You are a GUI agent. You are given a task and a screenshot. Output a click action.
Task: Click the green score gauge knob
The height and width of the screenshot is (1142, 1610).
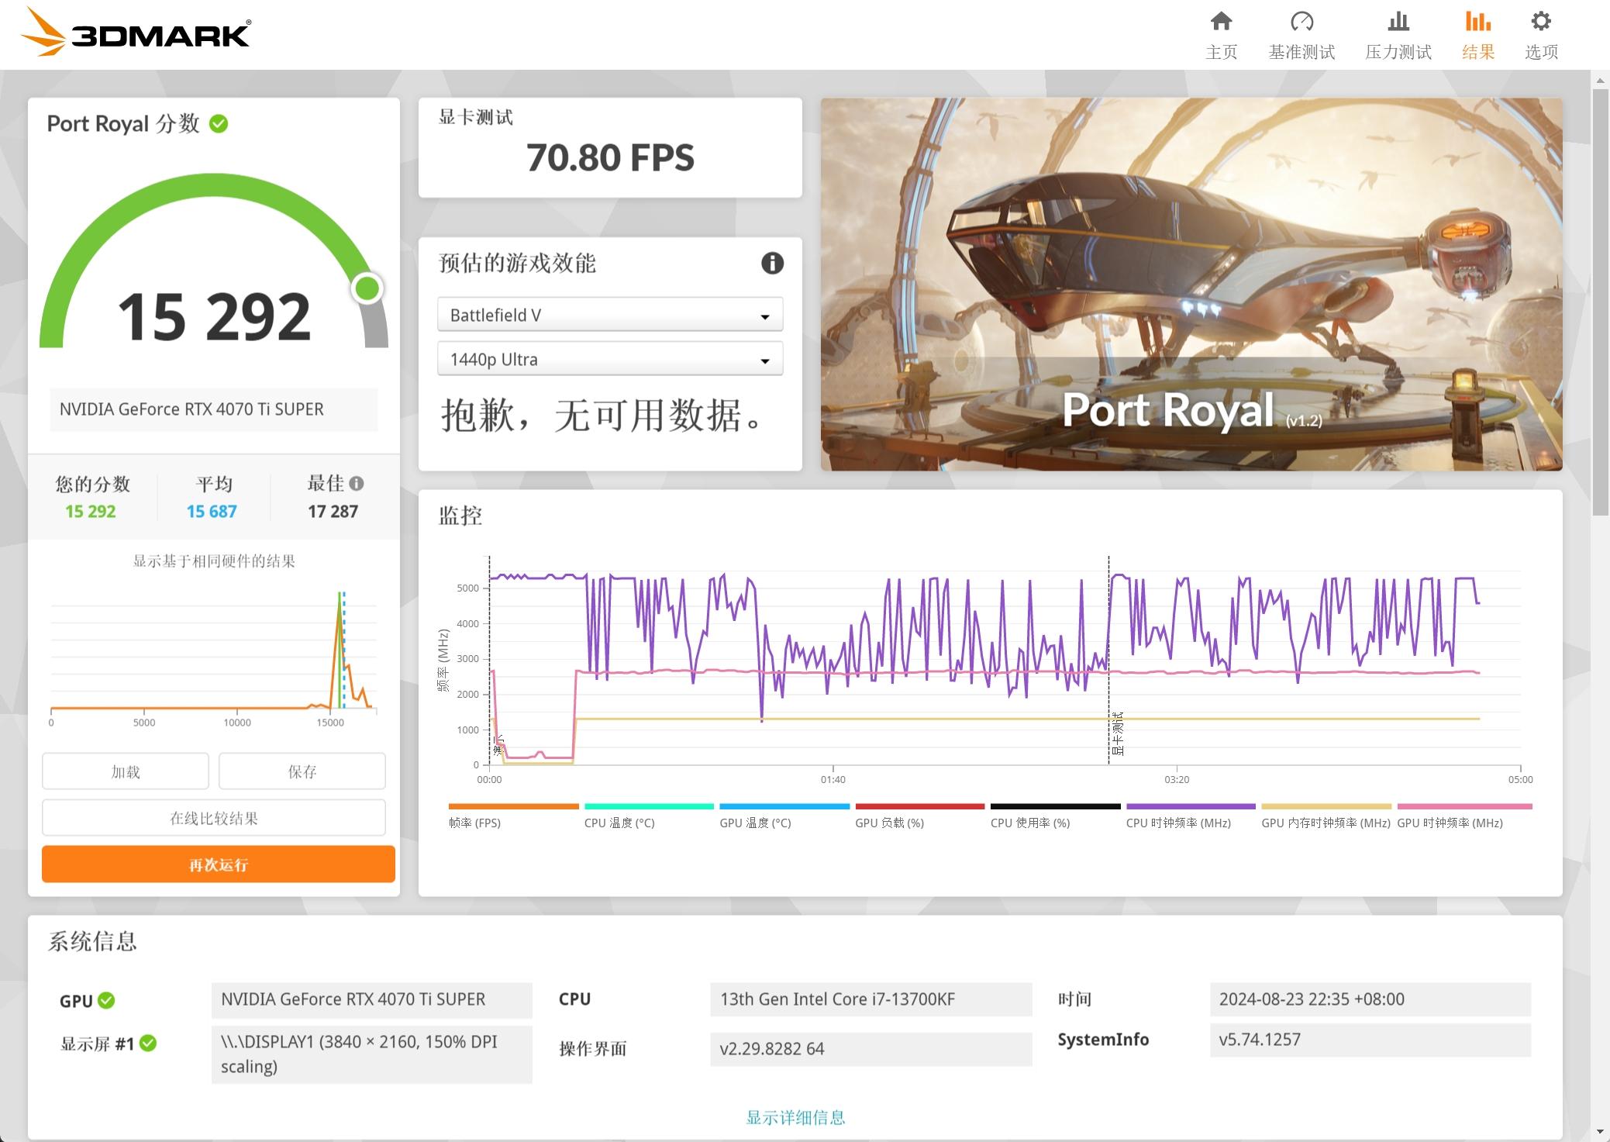point(367,288)
